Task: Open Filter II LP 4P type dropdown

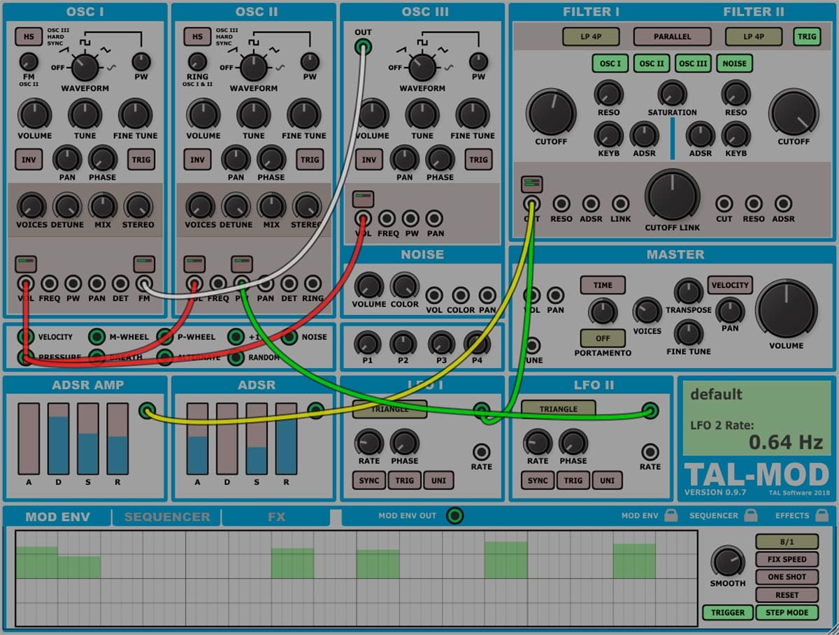Action: coord(754,37)
